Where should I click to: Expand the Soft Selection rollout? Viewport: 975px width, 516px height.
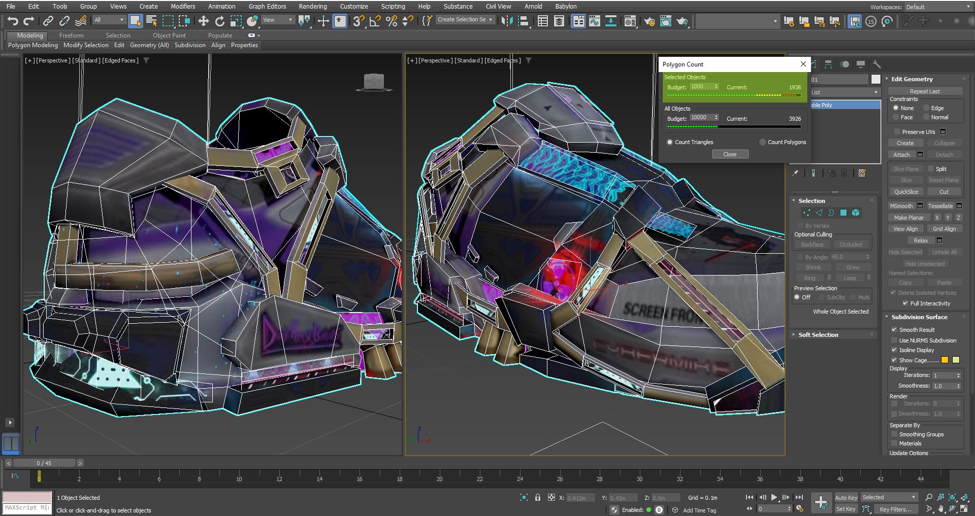tap(818, 335)
